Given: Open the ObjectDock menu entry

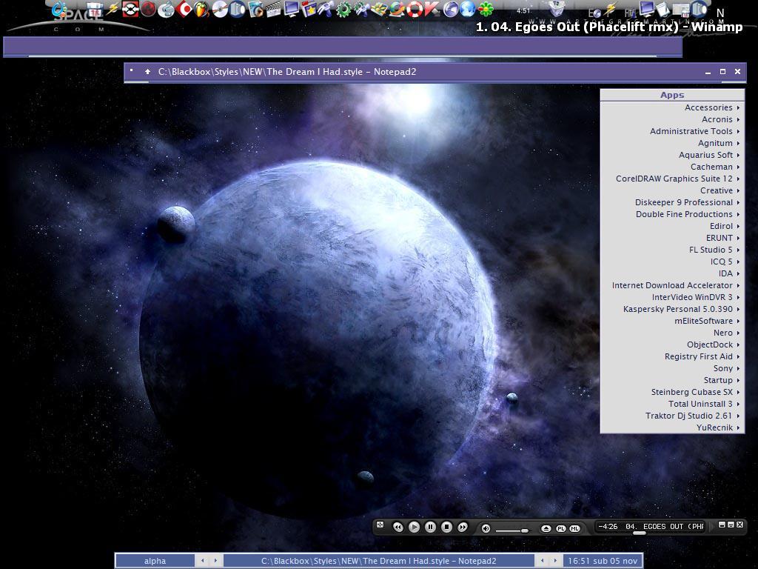Looking at the screenshot, I should [672, 345].
